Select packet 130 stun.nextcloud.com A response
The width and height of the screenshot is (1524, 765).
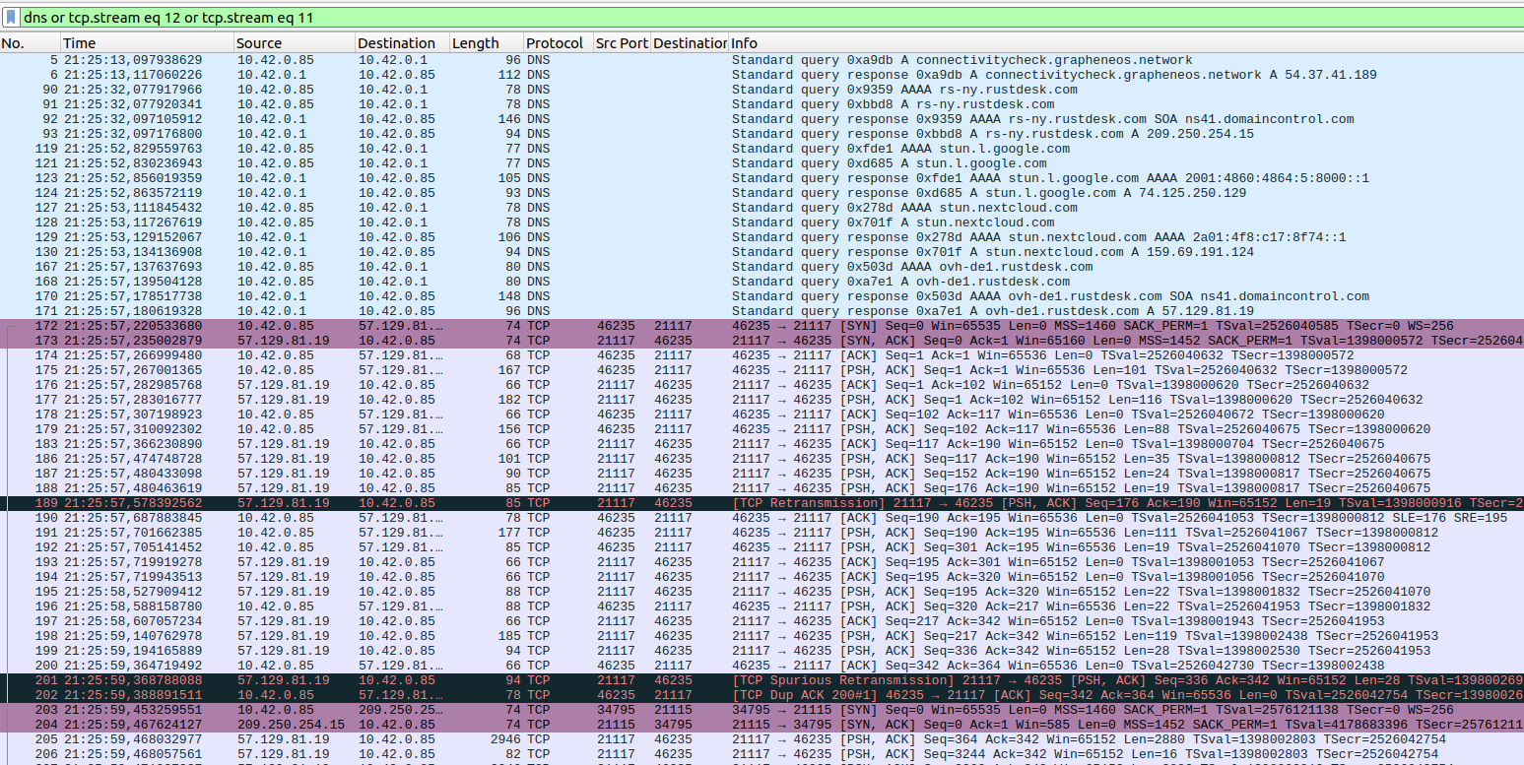[x=591, y=252]
